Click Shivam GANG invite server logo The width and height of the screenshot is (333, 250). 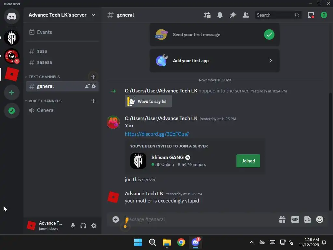138,161
